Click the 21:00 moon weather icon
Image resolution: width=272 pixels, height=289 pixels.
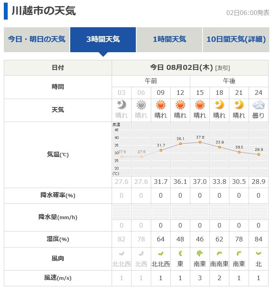pyautogui.click(x=239, y=105)
